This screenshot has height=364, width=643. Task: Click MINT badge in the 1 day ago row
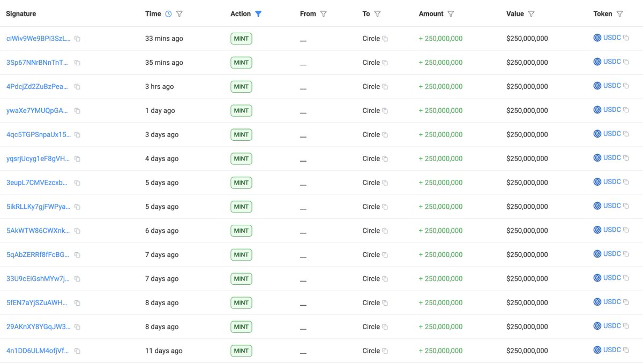[x=241, y=111]
